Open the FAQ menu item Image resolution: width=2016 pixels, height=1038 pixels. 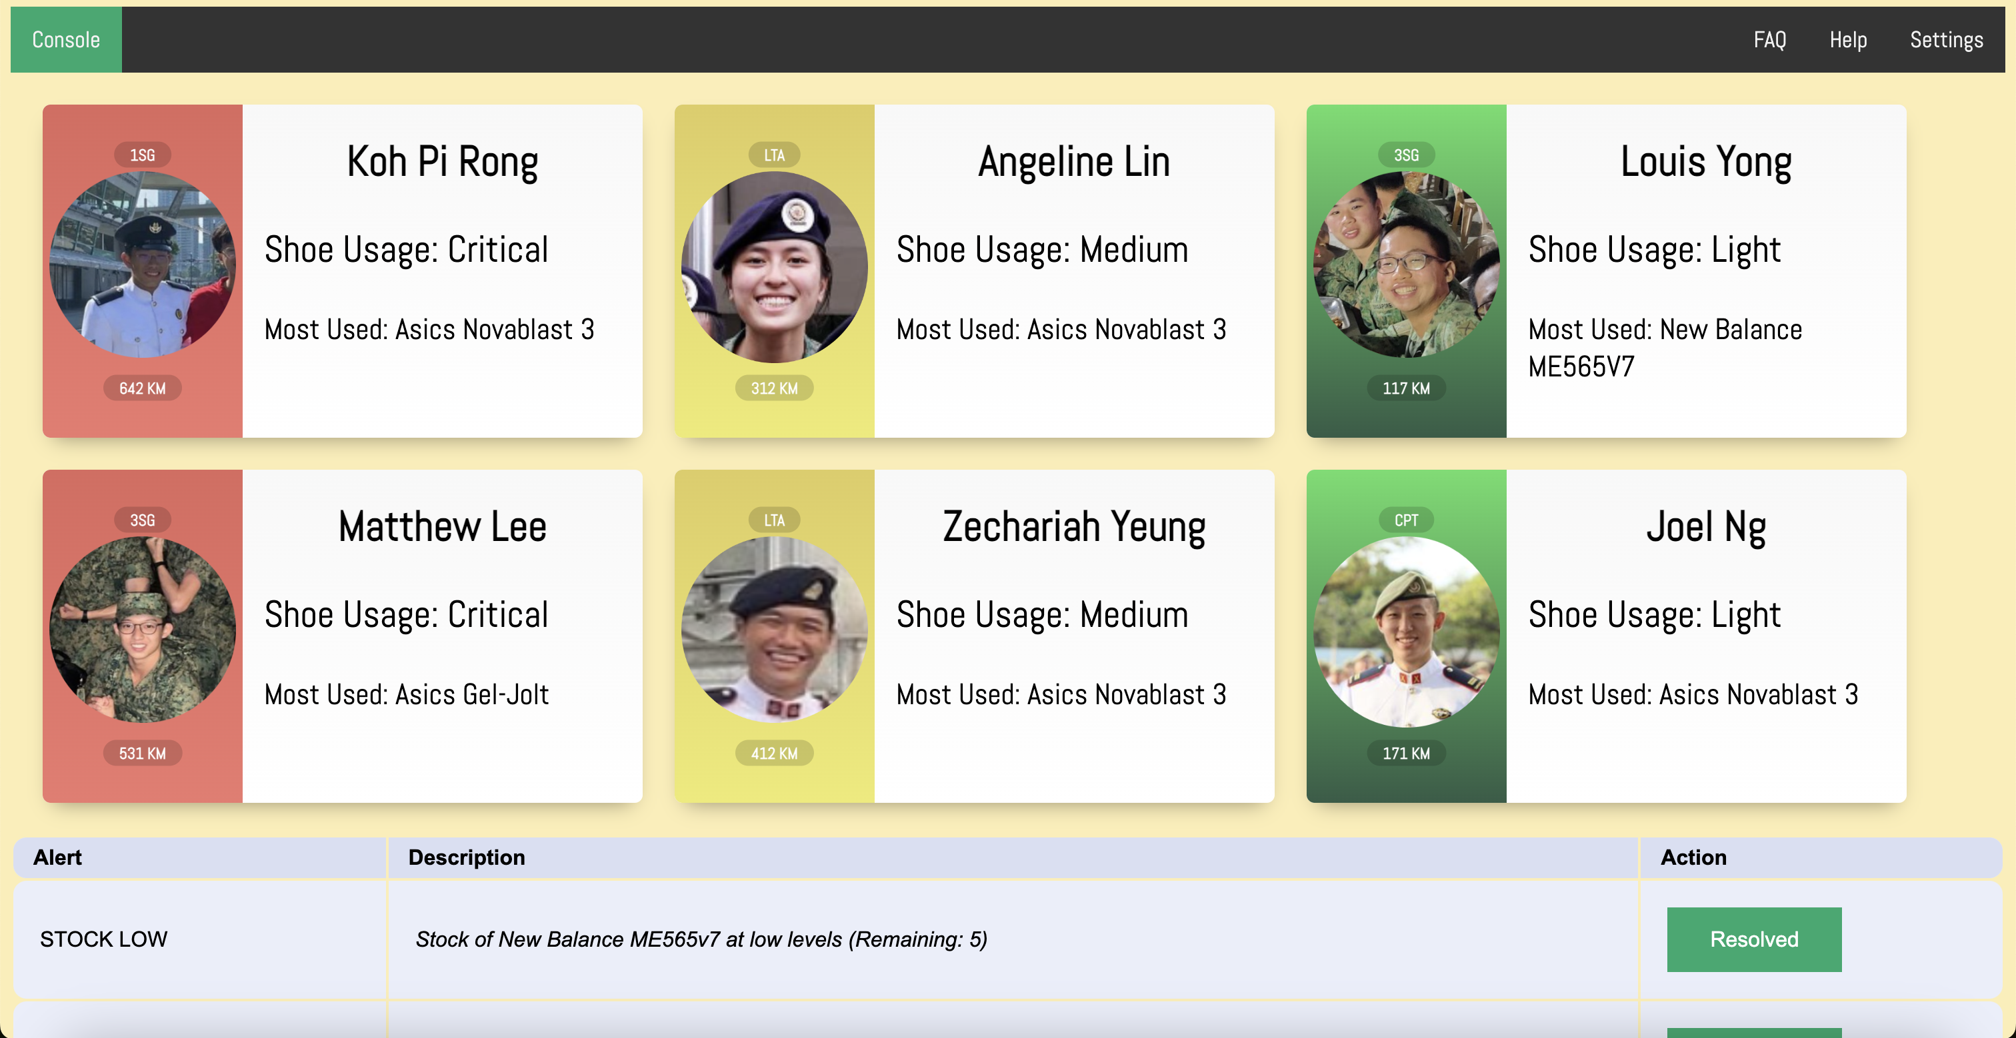[x=1769, y=40]
